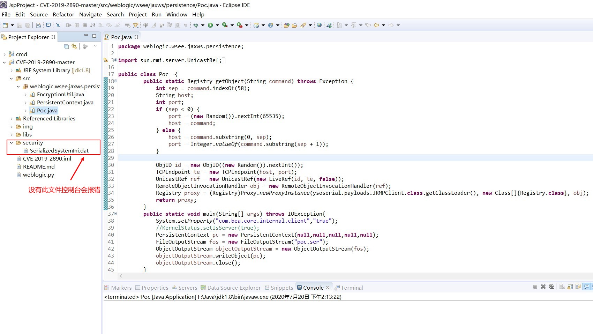Viewport: 593px width, 334px height.
Task: Click the Save All toolbar icon
Action: coord(28,25)
